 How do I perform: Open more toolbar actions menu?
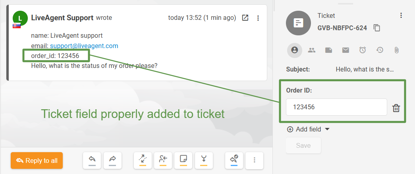click(255, 160)
